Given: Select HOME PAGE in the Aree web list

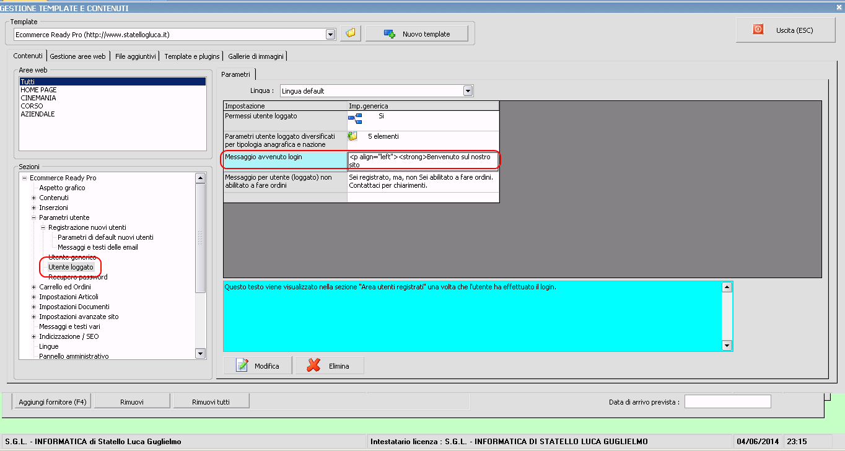Looking at the screenshot, I should pyautogui.click(x=112, y=90).
